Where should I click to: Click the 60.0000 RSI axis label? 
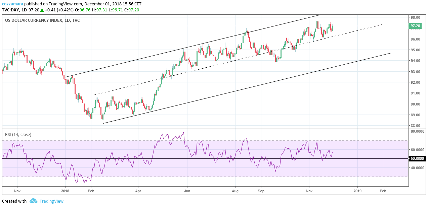coord(418,150)
